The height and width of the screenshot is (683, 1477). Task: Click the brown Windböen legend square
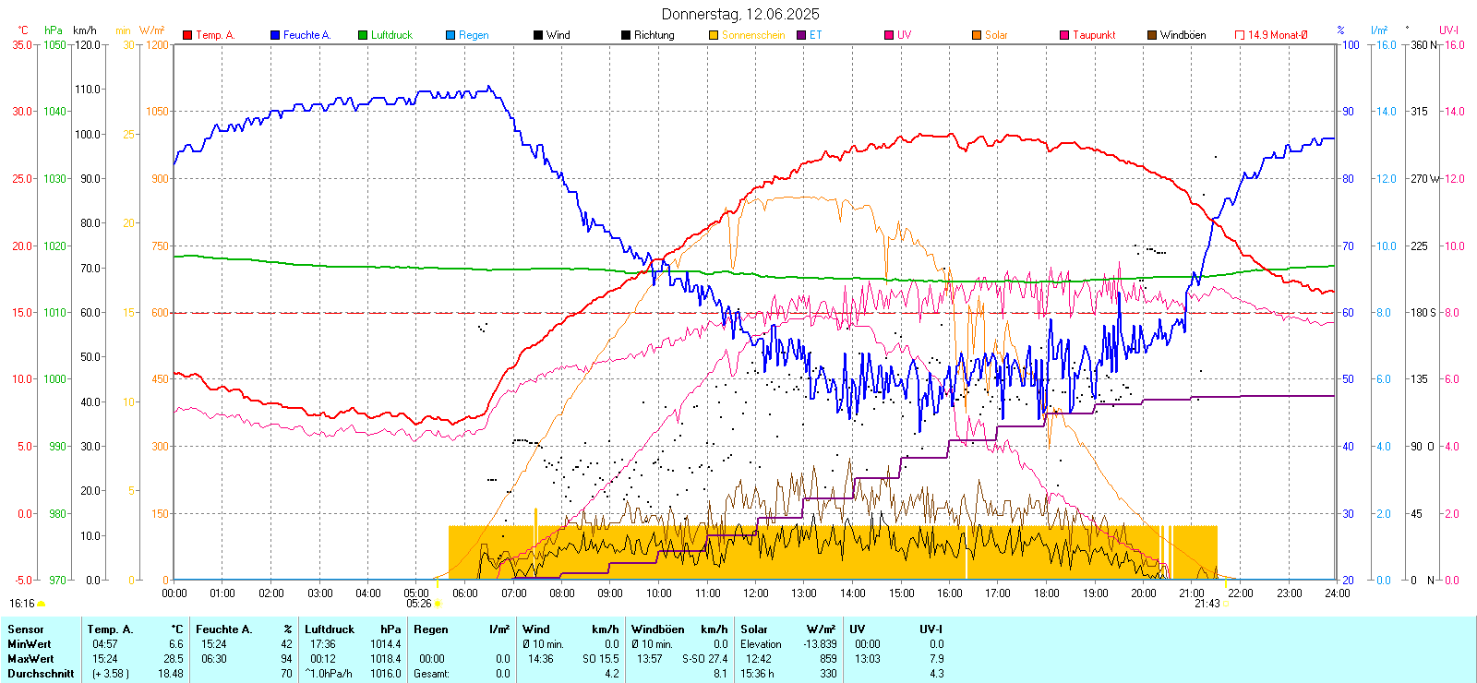point(1152,35)
